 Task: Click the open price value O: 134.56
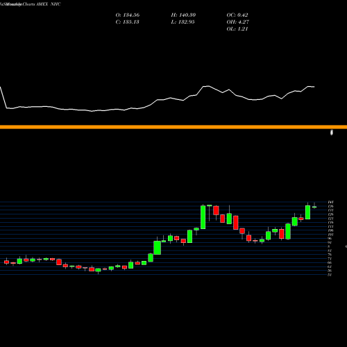(x=128, y=15)
